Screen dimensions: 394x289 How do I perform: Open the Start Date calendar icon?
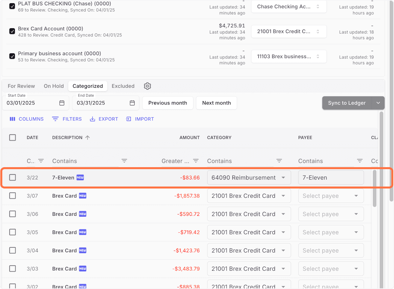point(62,103)
